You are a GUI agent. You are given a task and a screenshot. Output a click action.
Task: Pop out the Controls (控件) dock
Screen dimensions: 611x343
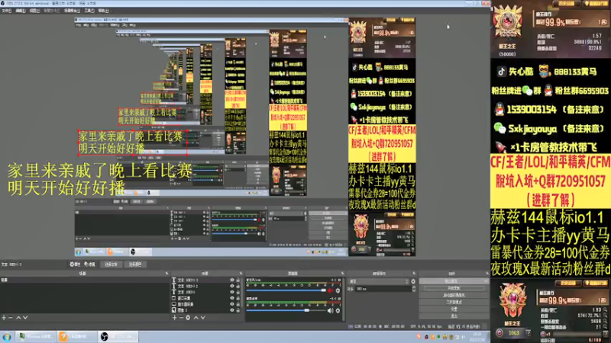tap(487, 274)
